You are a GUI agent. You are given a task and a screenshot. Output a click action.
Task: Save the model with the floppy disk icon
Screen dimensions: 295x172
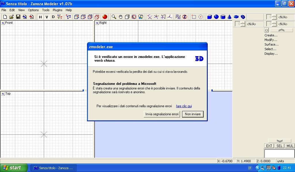click(18, 17)
